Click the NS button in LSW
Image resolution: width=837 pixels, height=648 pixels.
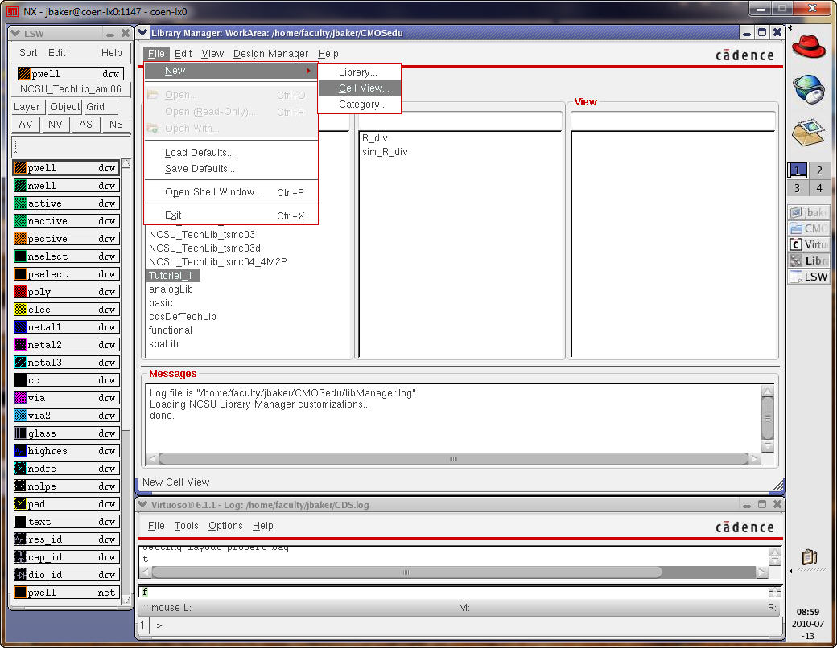[x=116, y=125]
